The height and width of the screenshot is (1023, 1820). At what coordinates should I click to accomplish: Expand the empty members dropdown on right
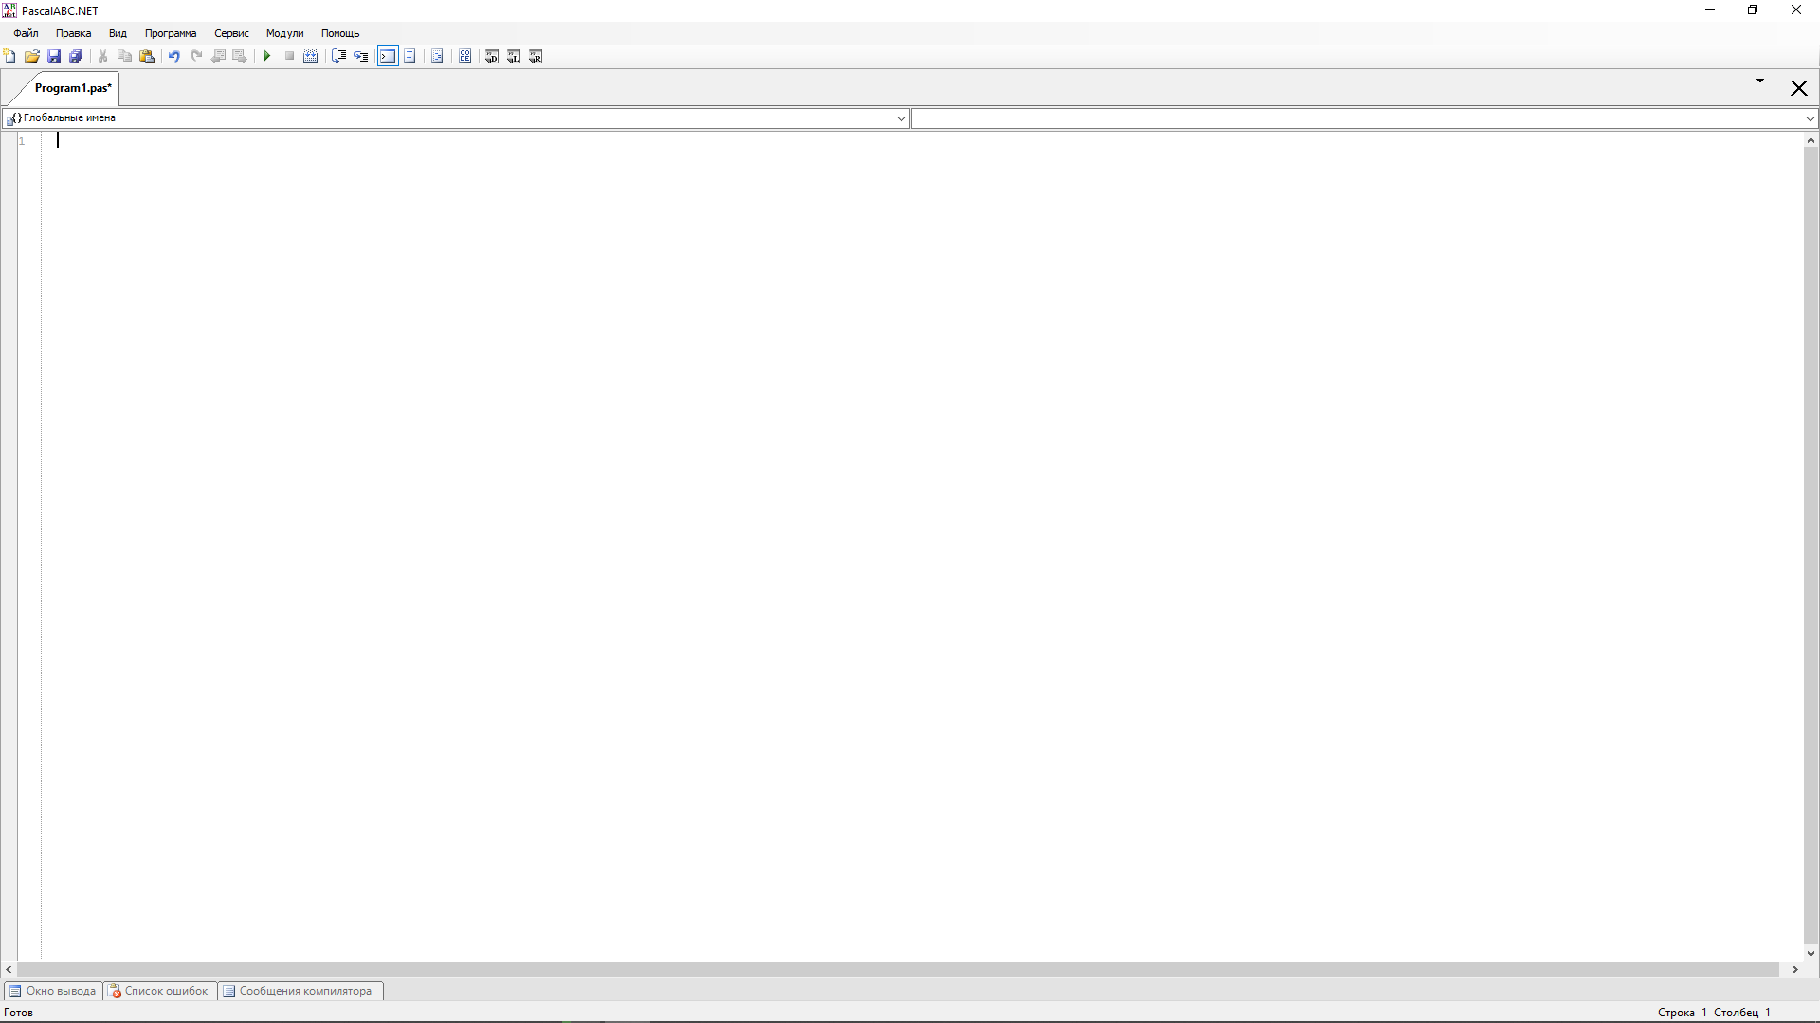(x=1810, y=118)
